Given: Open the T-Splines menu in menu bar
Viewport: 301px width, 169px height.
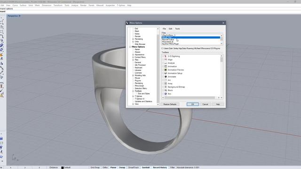Looking at the screenshot, I should (121, 5).
